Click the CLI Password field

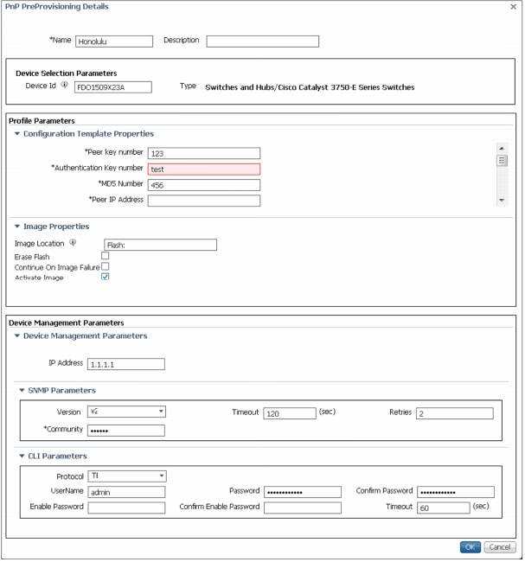(303, 493)
